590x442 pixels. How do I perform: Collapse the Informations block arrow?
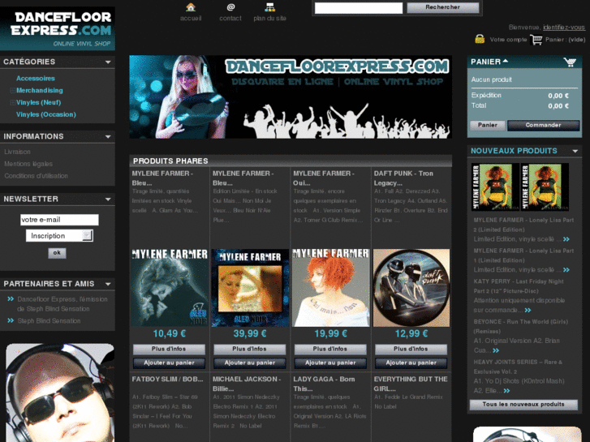[108, 136]
